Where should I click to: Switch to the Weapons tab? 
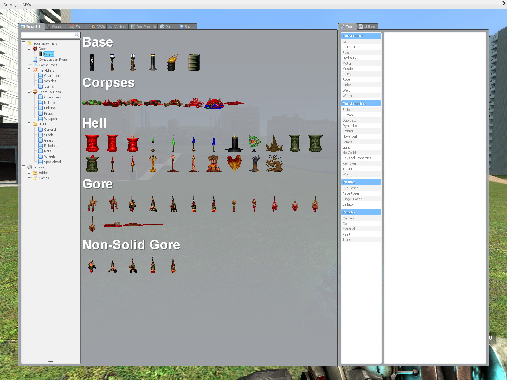click(x=57, y=27)
